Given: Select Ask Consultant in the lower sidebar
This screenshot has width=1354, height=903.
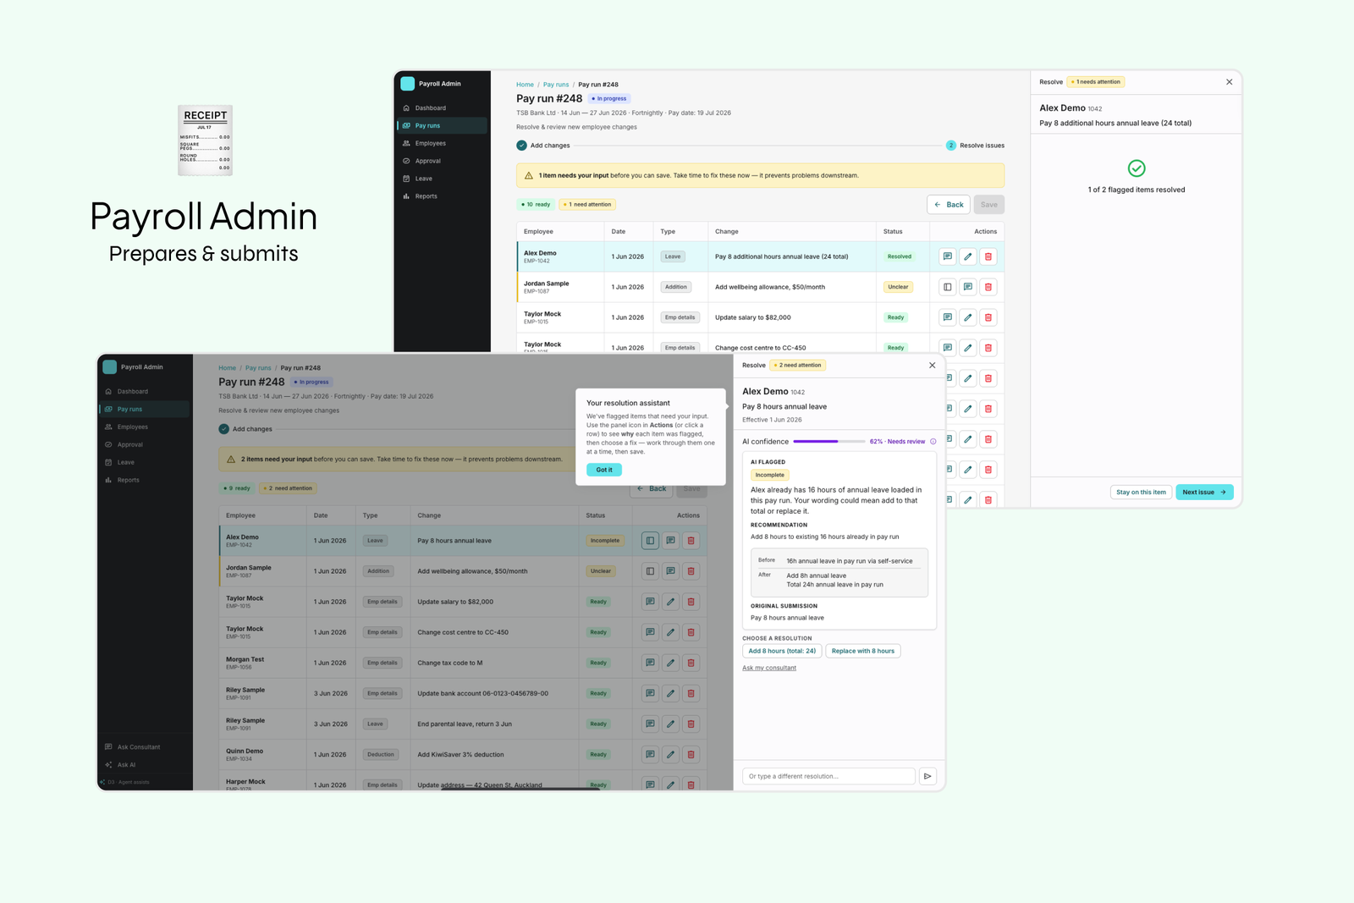Looking at the screenshot, I should point(145,746).
